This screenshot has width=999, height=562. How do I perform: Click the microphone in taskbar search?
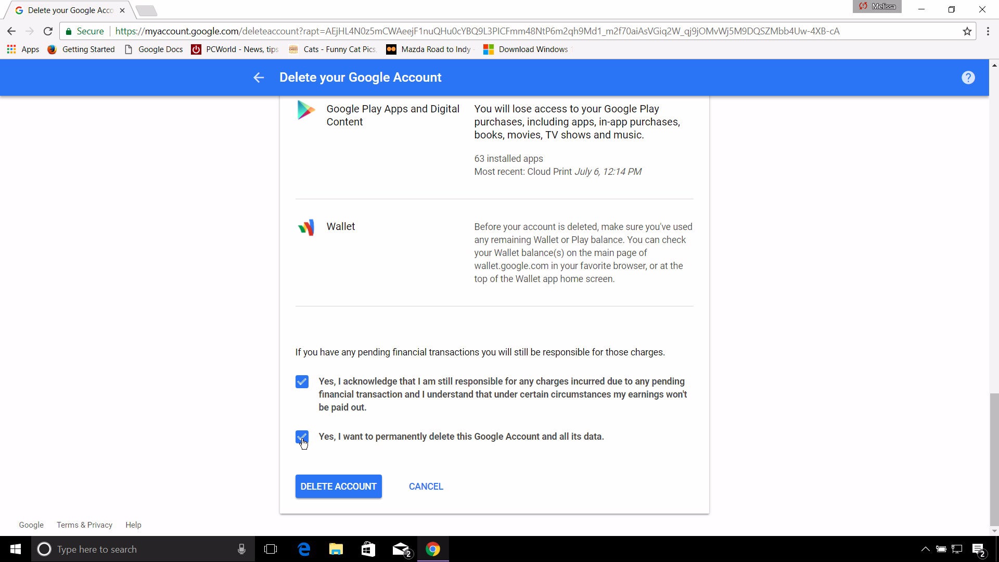[241, 549]
